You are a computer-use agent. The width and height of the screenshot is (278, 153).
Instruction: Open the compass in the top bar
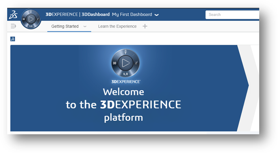point(31,19)
